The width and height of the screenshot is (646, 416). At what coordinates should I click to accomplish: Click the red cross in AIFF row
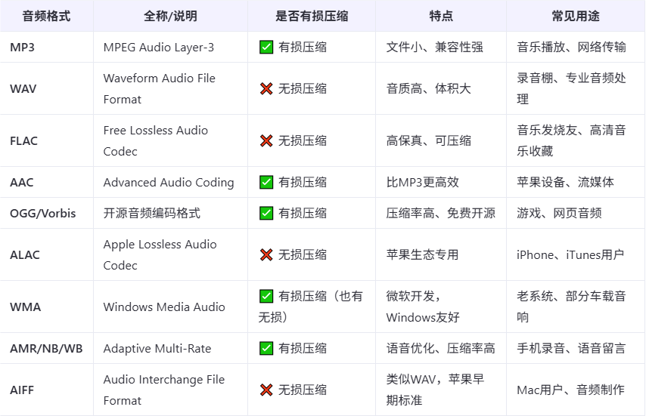(x=266, y=390)
